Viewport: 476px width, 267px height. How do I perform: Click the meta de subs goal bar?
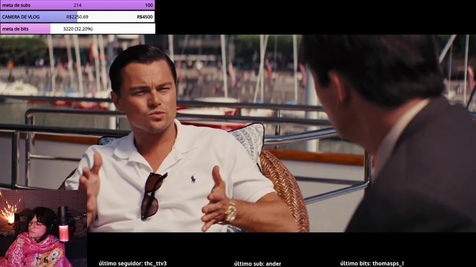(x=77, y=5)
